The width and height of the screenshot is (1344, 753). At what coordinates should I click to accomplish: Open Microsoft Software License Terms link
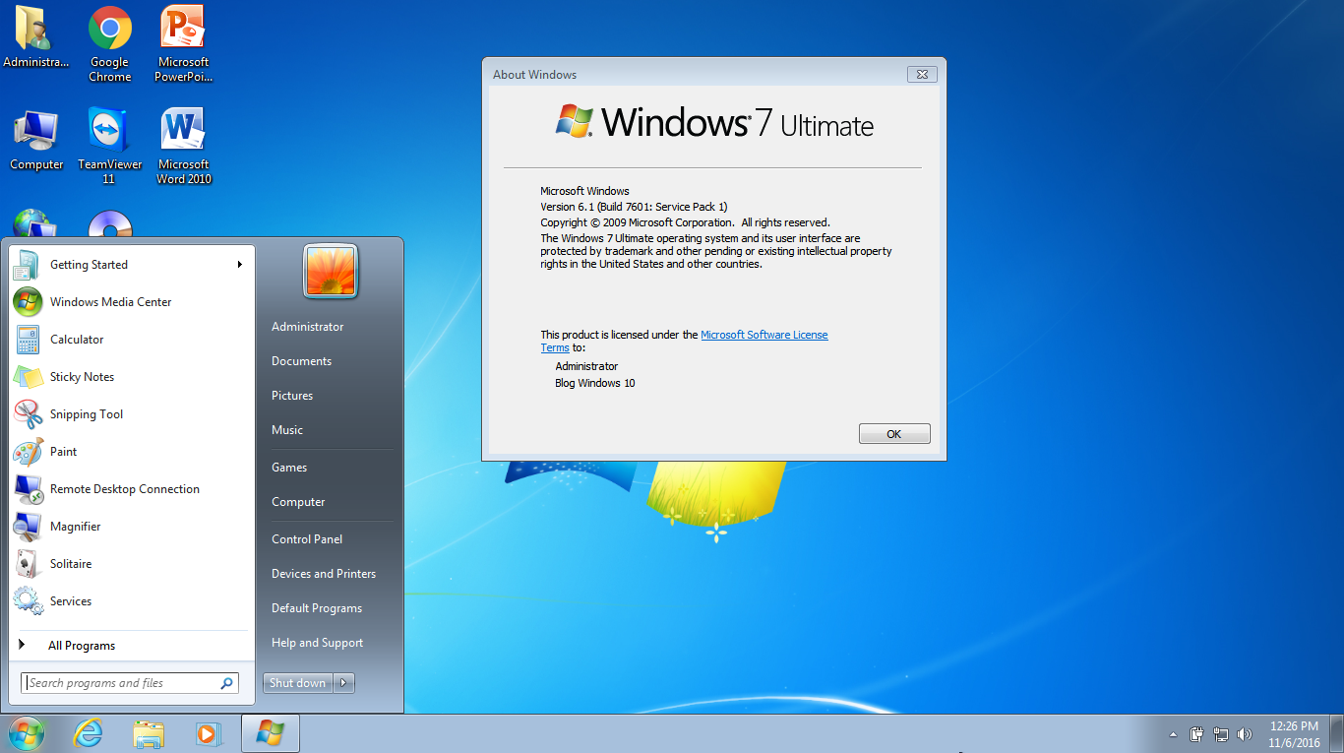764,335
